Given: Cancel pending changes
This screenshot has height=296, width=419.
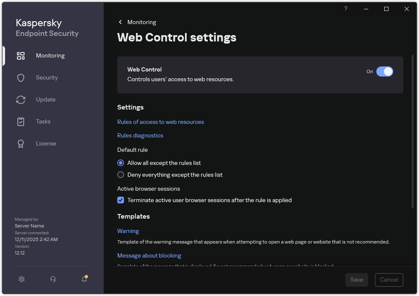Looking at the screenshot, I should pos(389,280).
